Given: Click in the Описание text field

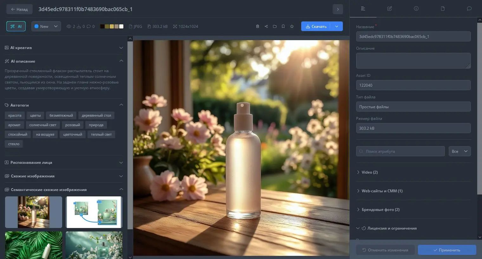Looking at the screenshot, I should point(413,61).
